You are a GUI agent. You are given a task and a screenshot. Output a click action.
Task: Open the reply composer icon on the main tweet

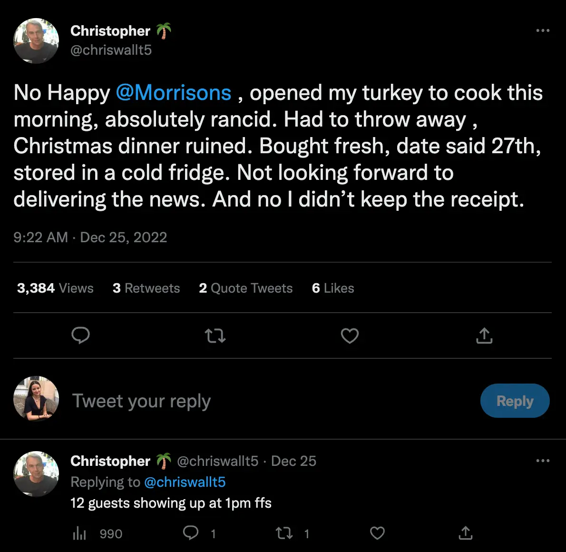pos(81,336)
